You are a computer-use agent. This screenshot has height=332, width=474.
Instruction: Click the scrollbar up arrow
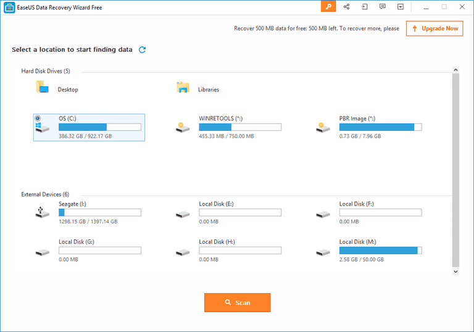455,70
